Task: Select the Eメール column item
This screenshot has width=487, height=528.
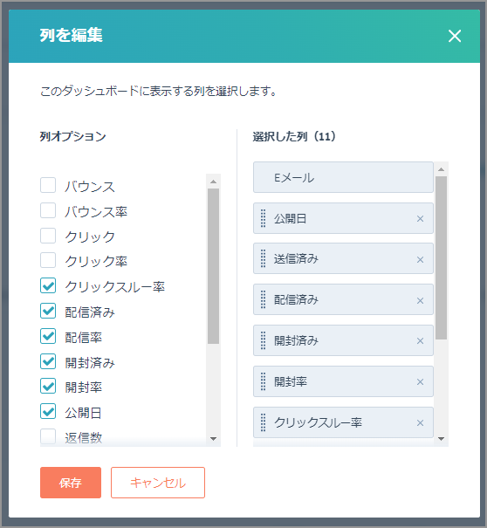Action: (x=343, y=177)
